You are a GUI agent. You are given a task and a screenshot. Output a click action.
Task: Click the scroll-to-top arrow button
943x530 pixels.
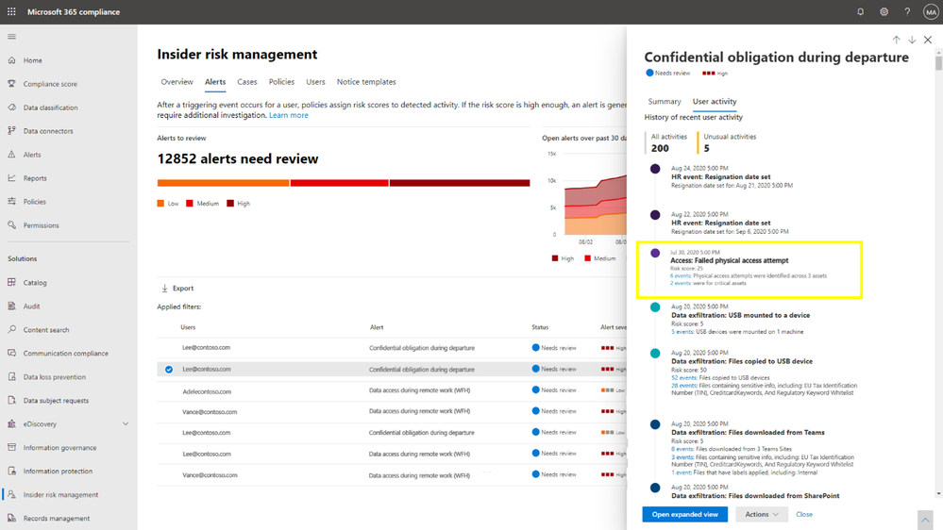click(x=925, y=521)
